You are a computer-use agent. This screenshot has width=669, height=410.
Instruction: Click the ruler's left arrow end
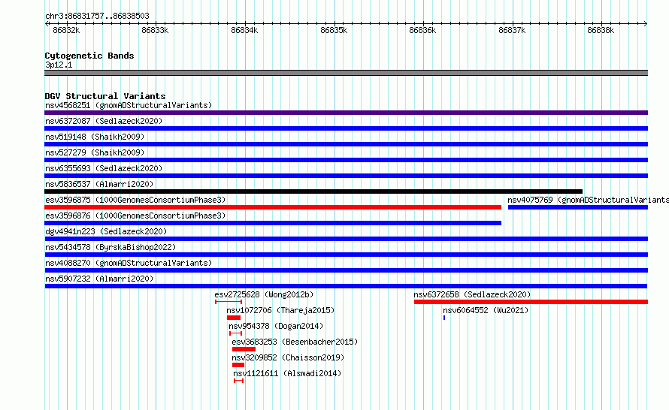47,23
